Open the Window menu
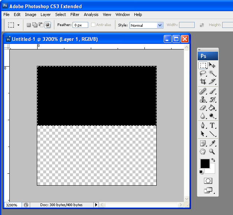233x215 pixels. coord(122,15)
